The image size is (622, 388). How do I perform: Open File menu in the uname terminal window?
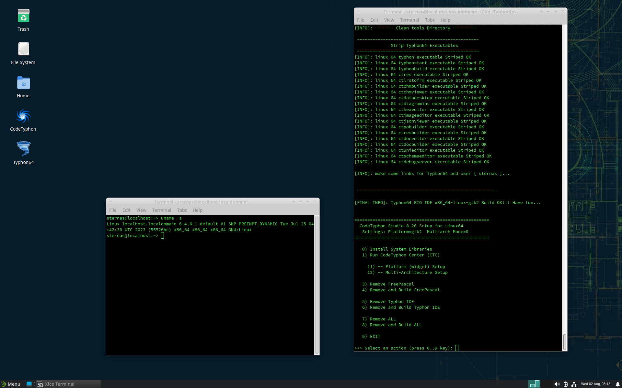tap(113, 210)
